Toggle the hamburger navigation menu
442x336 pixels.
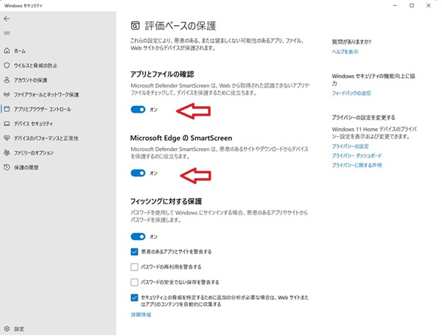7,33
